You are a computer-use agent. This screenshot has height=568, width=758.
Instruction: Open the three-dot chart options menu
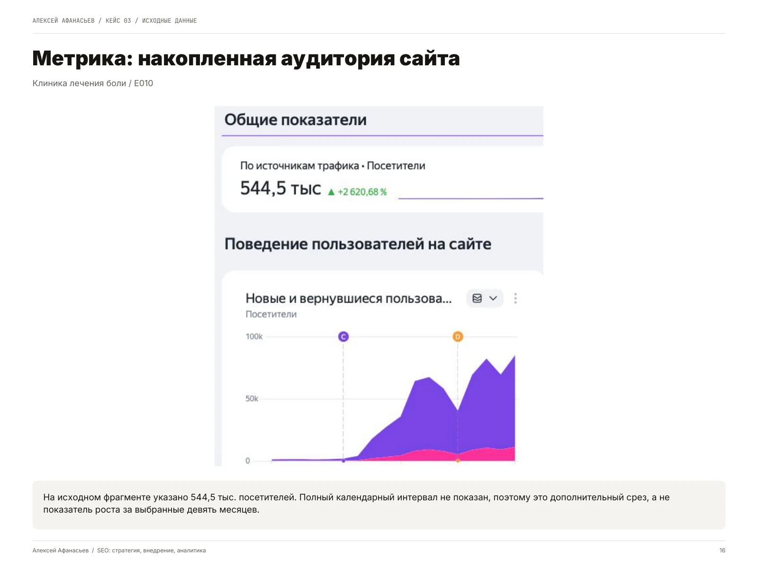pos(515,298)
